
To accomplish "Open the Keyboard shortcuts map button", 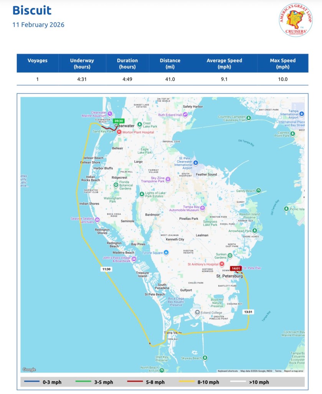I will click(x=228, y=371).
